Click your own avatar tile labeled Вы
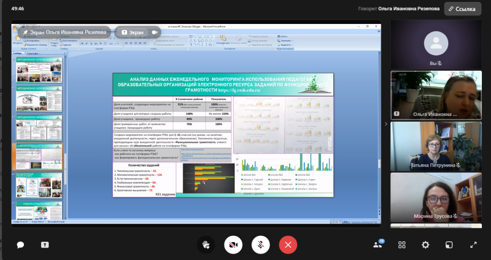 (x=436, y=45)
